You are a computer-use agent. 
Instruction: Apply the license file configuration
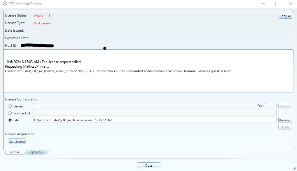[285, 127]
